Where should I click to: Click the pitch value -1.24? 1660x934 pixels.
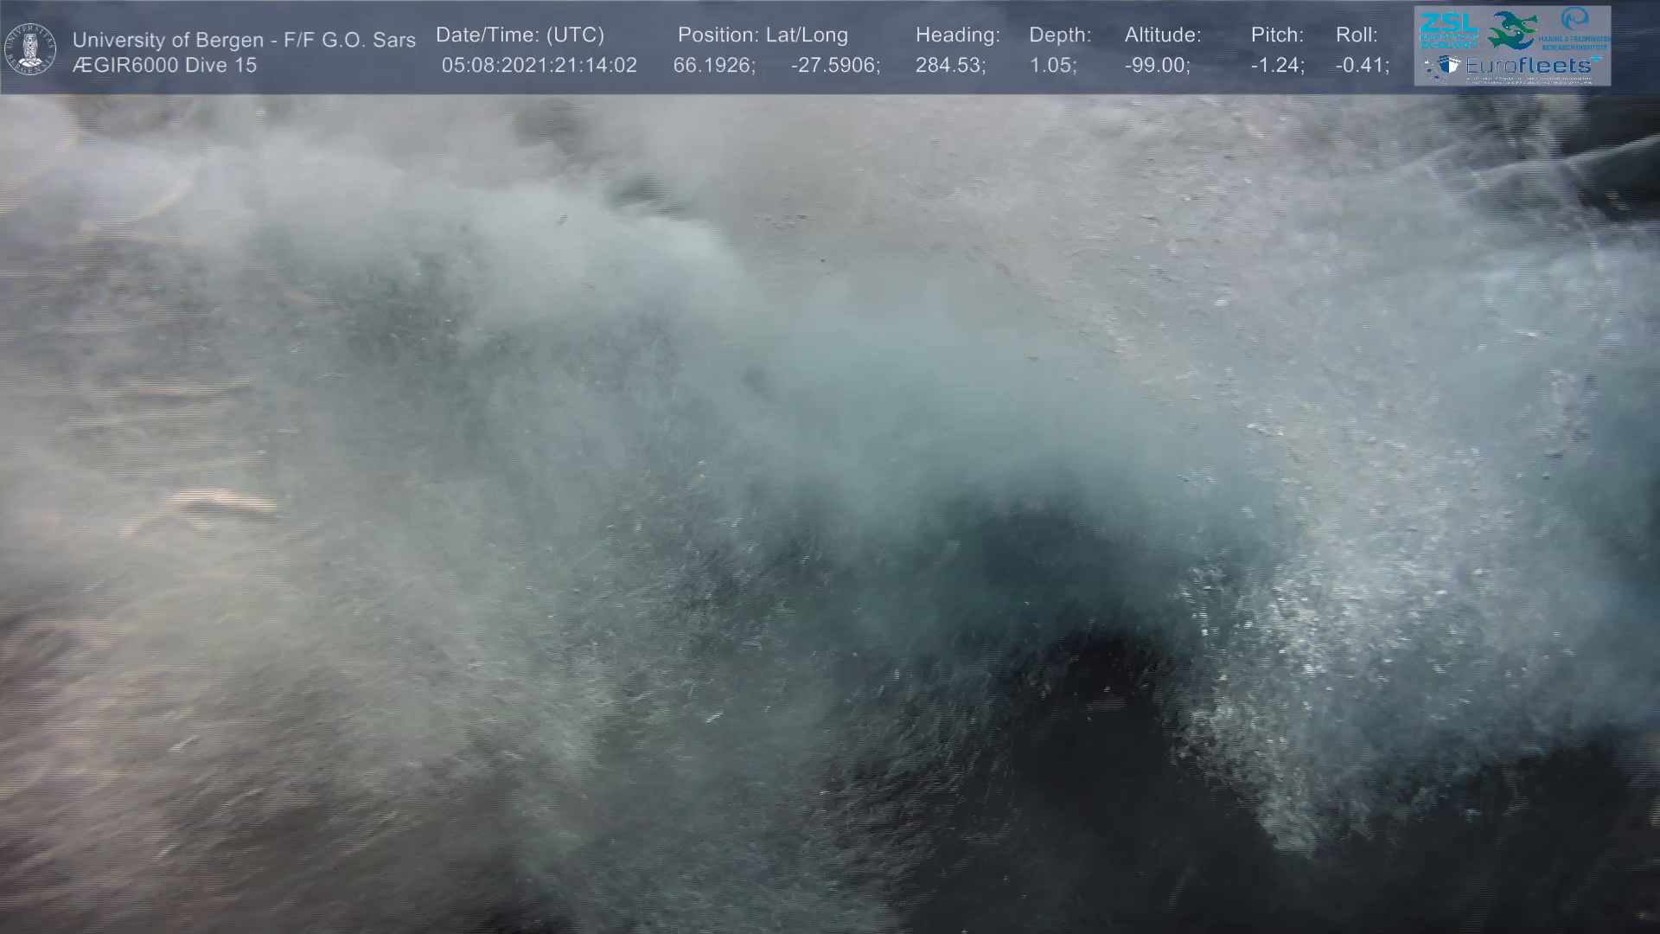1277,66
